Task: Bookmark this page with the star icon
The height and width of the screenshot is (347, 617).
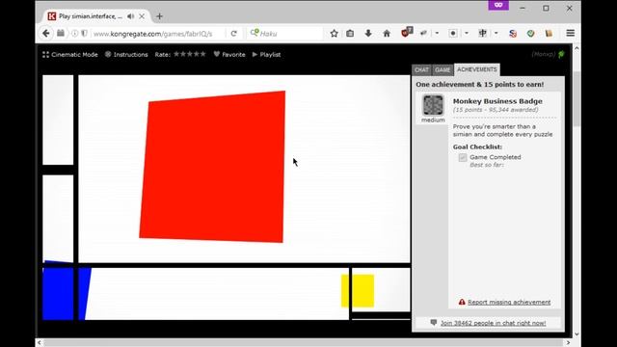Action: [x=335, y=34]
